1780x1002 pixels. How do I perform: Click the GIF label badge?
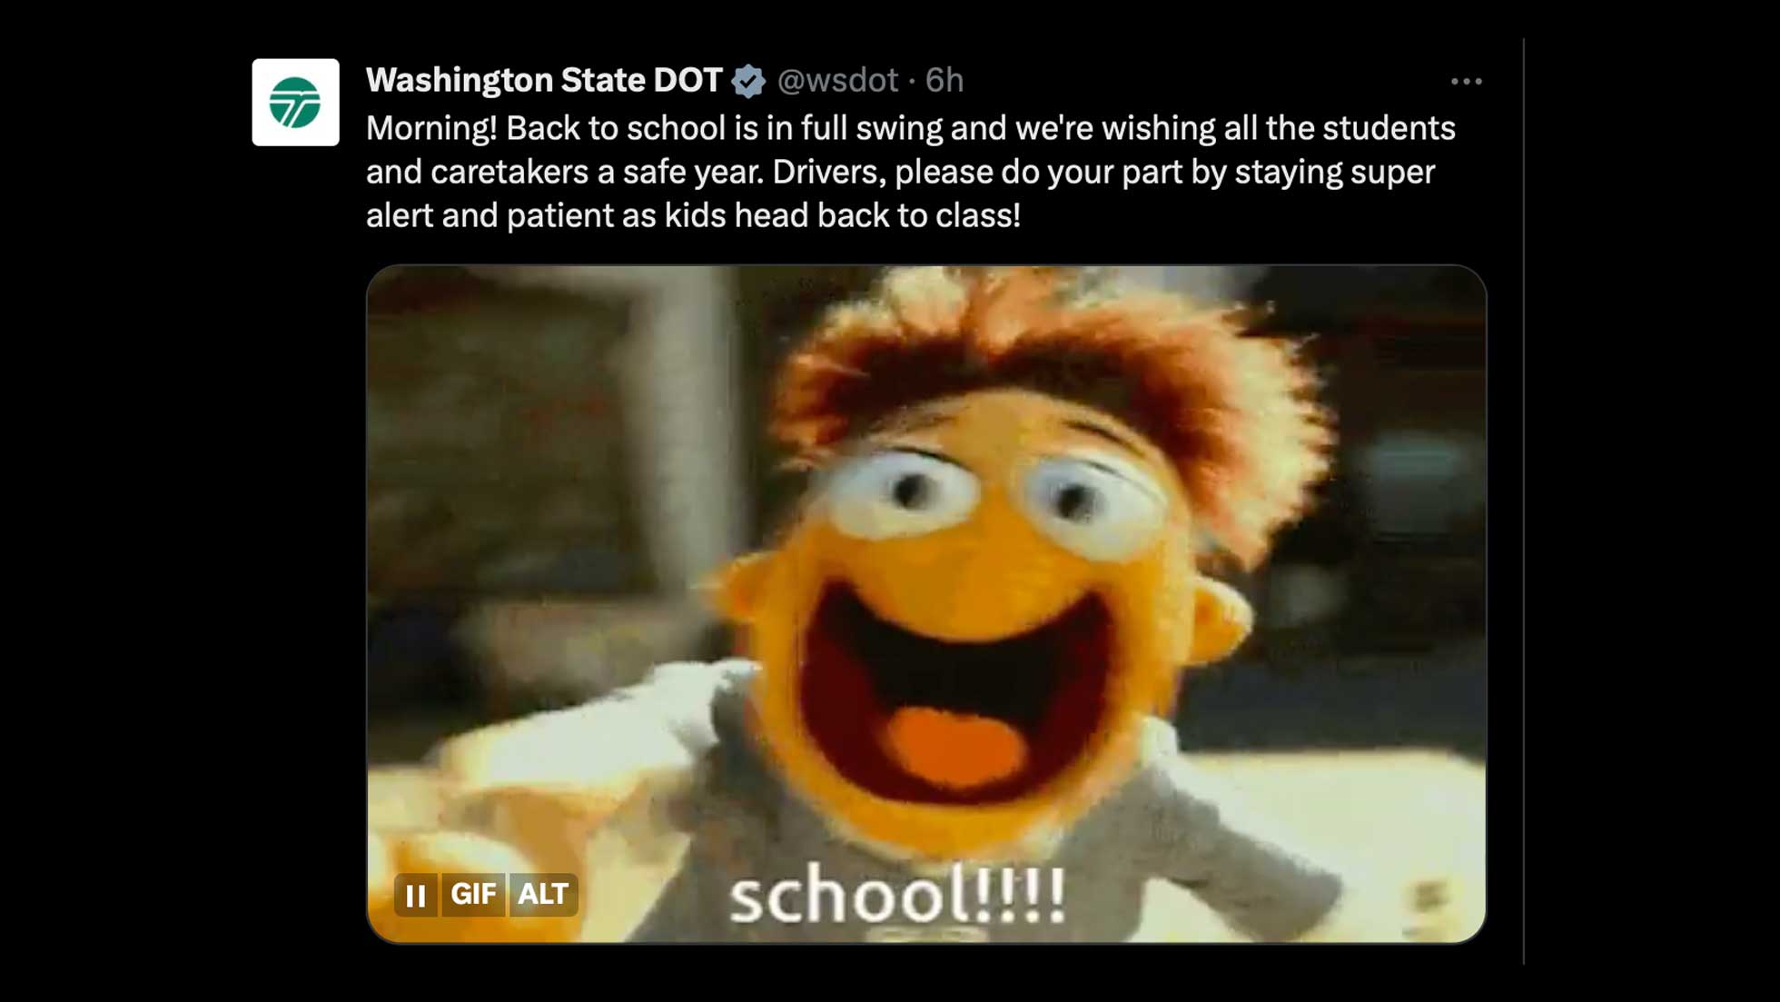click(473, 895)
